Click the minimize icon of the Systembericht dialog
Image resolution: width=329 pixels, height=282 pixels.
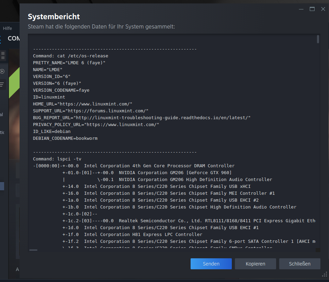point(301,9)
